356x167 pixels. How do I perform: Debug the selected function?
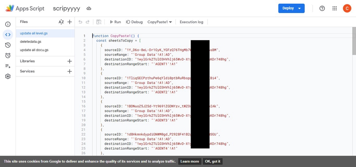(134, 22)
